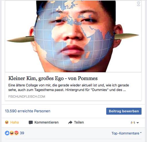Click the Beitrag bewerben button
Screen dimensions: 147x142
(x=124, y=111)
